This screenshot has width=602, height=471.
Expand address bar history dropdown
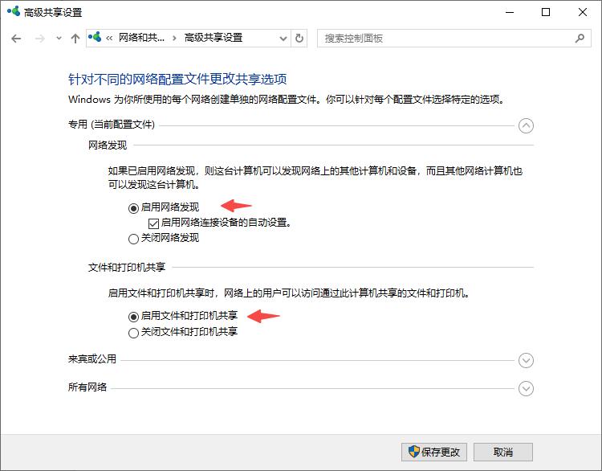pos(283,39)
